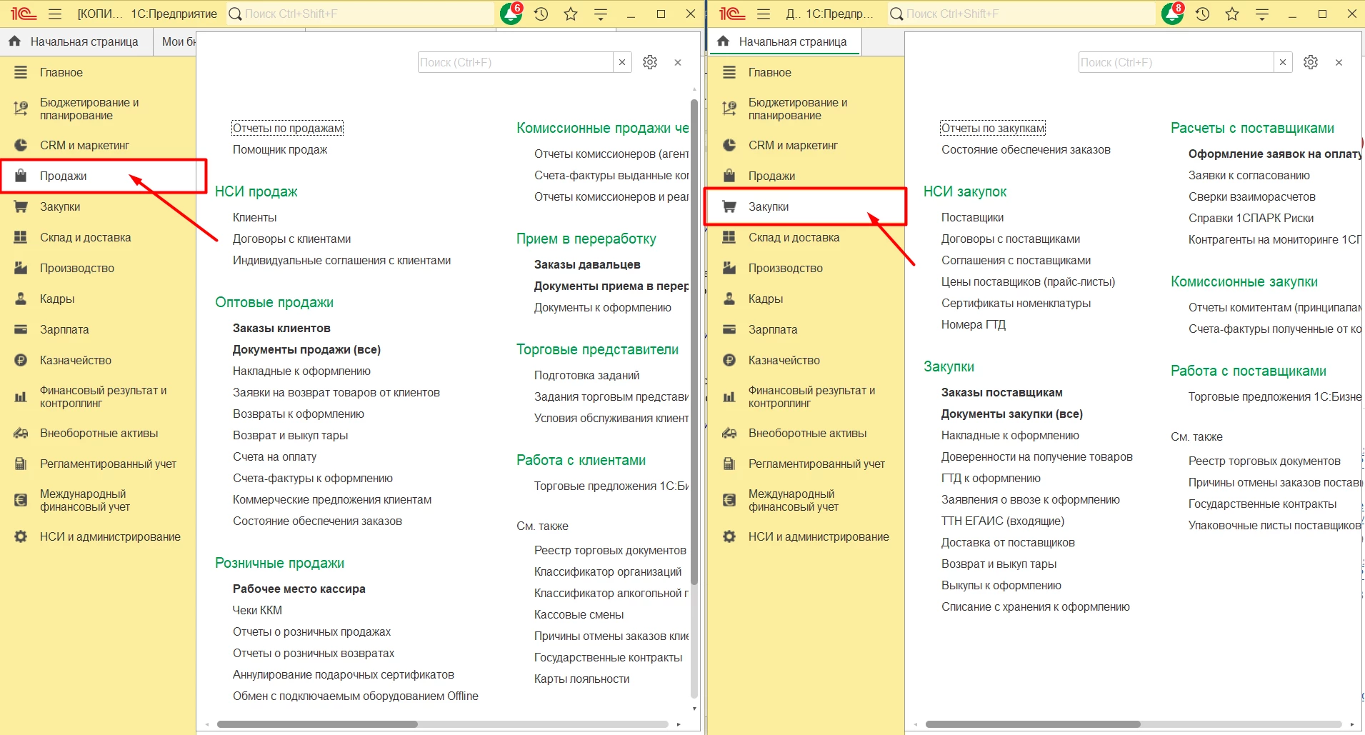Screen dimensions: 1365x735
Task: Open Заказы поставщикам link
Action: tap(1001, 392)
